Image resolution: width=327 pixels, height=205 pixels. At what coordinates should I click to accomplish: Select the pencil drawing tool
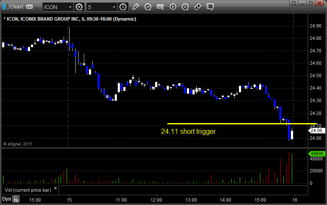135,7
